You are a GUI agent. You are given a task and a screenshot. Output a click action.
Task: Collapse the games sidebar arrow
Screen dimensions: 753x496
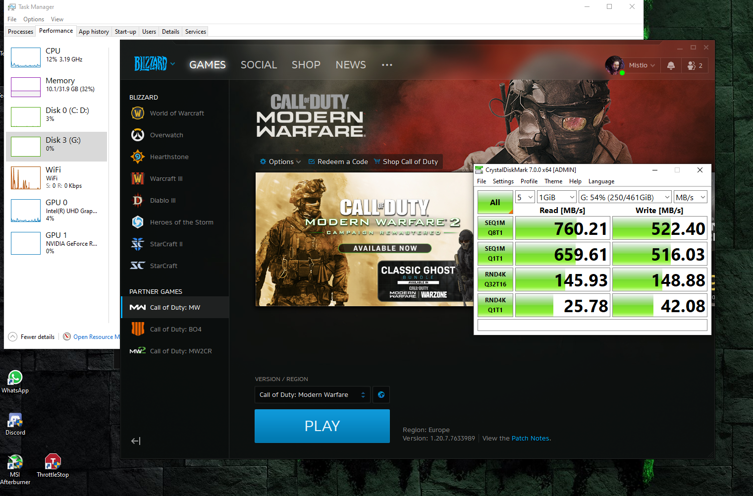point(136,441)
